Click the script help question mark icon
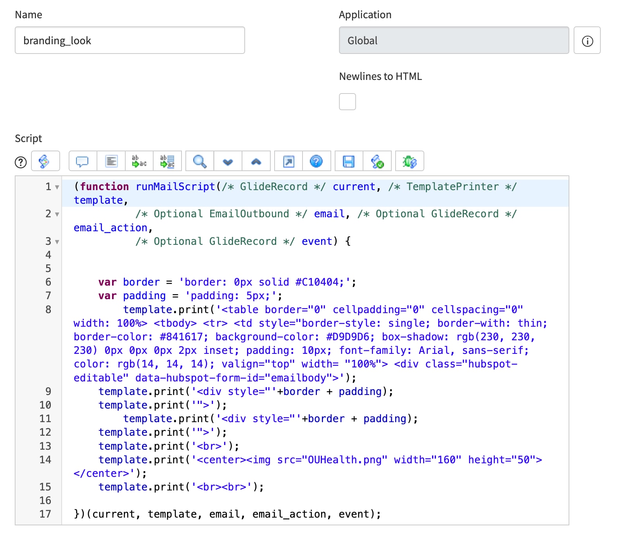 (x=21, y=162)
